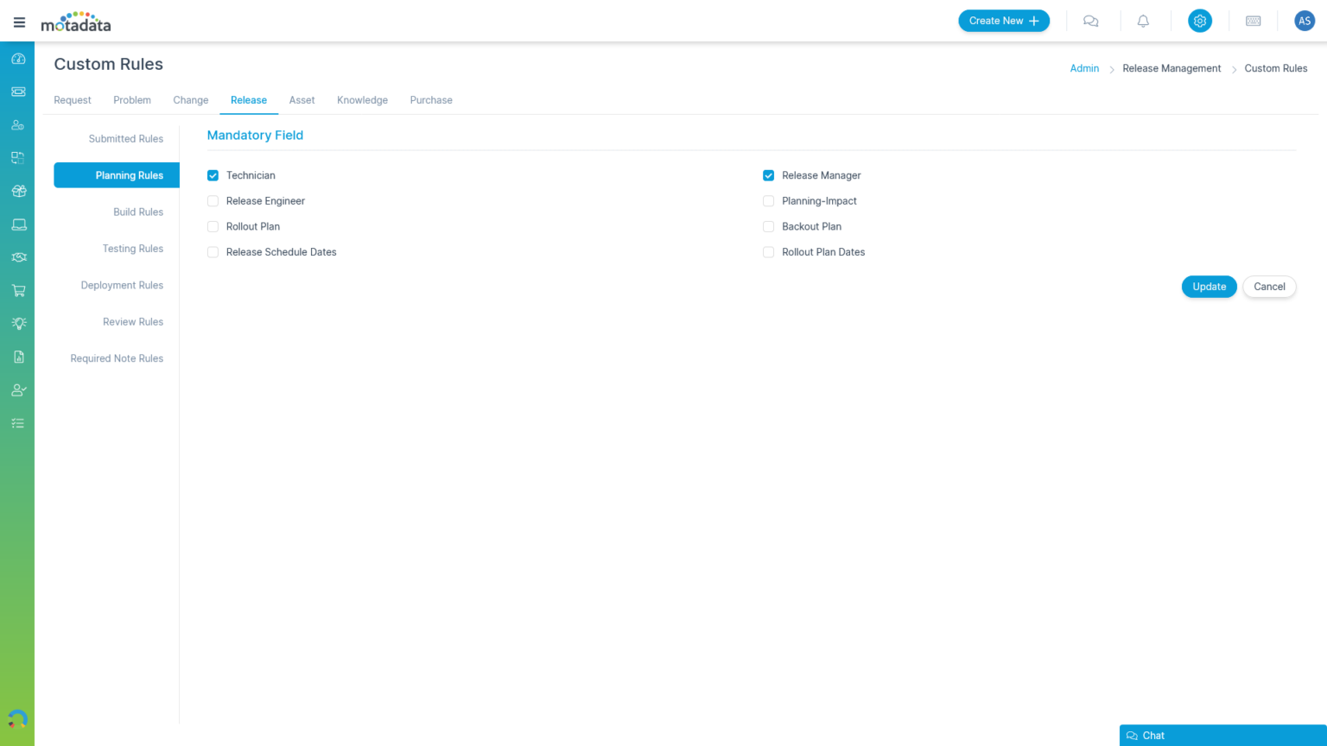Screen dimensions: 1327x746
Task: Open the shopping cart purchase icon
Action: point(18,290)
